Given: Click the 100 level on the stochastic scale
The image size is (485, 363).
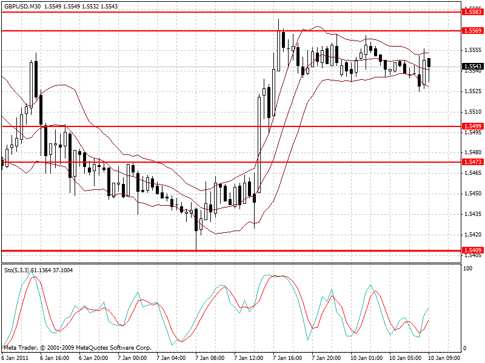Looking at the screenshot, I should [x=467, y=269].
